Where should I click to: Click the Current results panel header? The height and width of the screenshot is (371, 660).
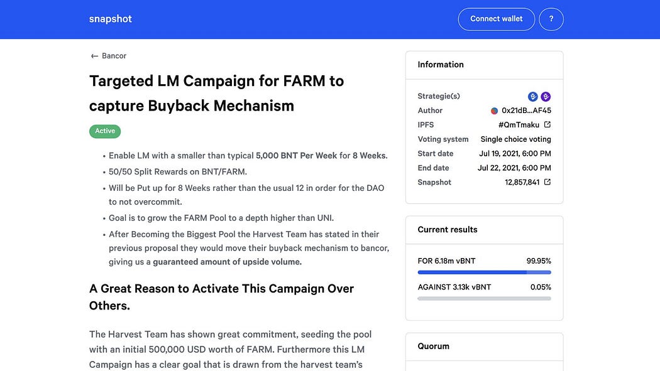click(448, 230)
